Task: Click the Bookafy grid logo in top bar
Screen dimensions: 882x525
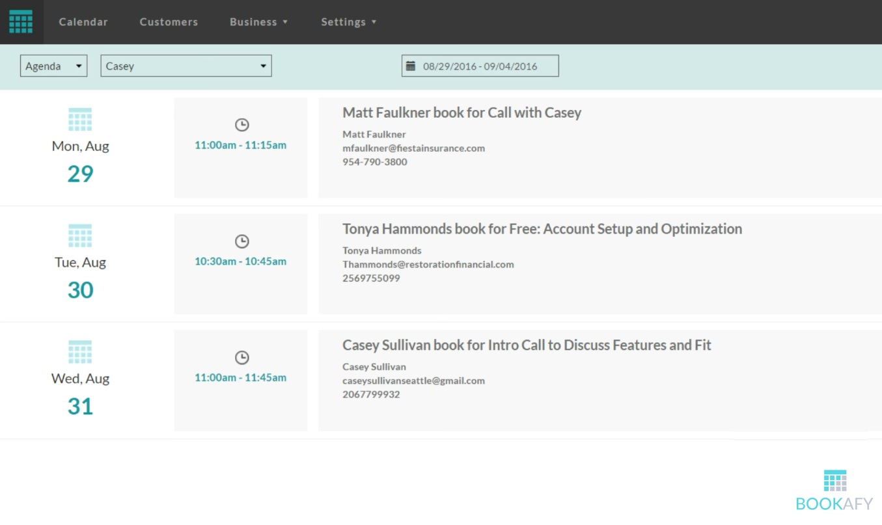Action: [21, 21]
